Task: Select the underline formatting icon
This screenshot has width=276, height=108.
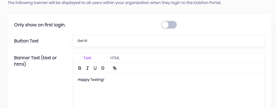Action: point(95,68)
